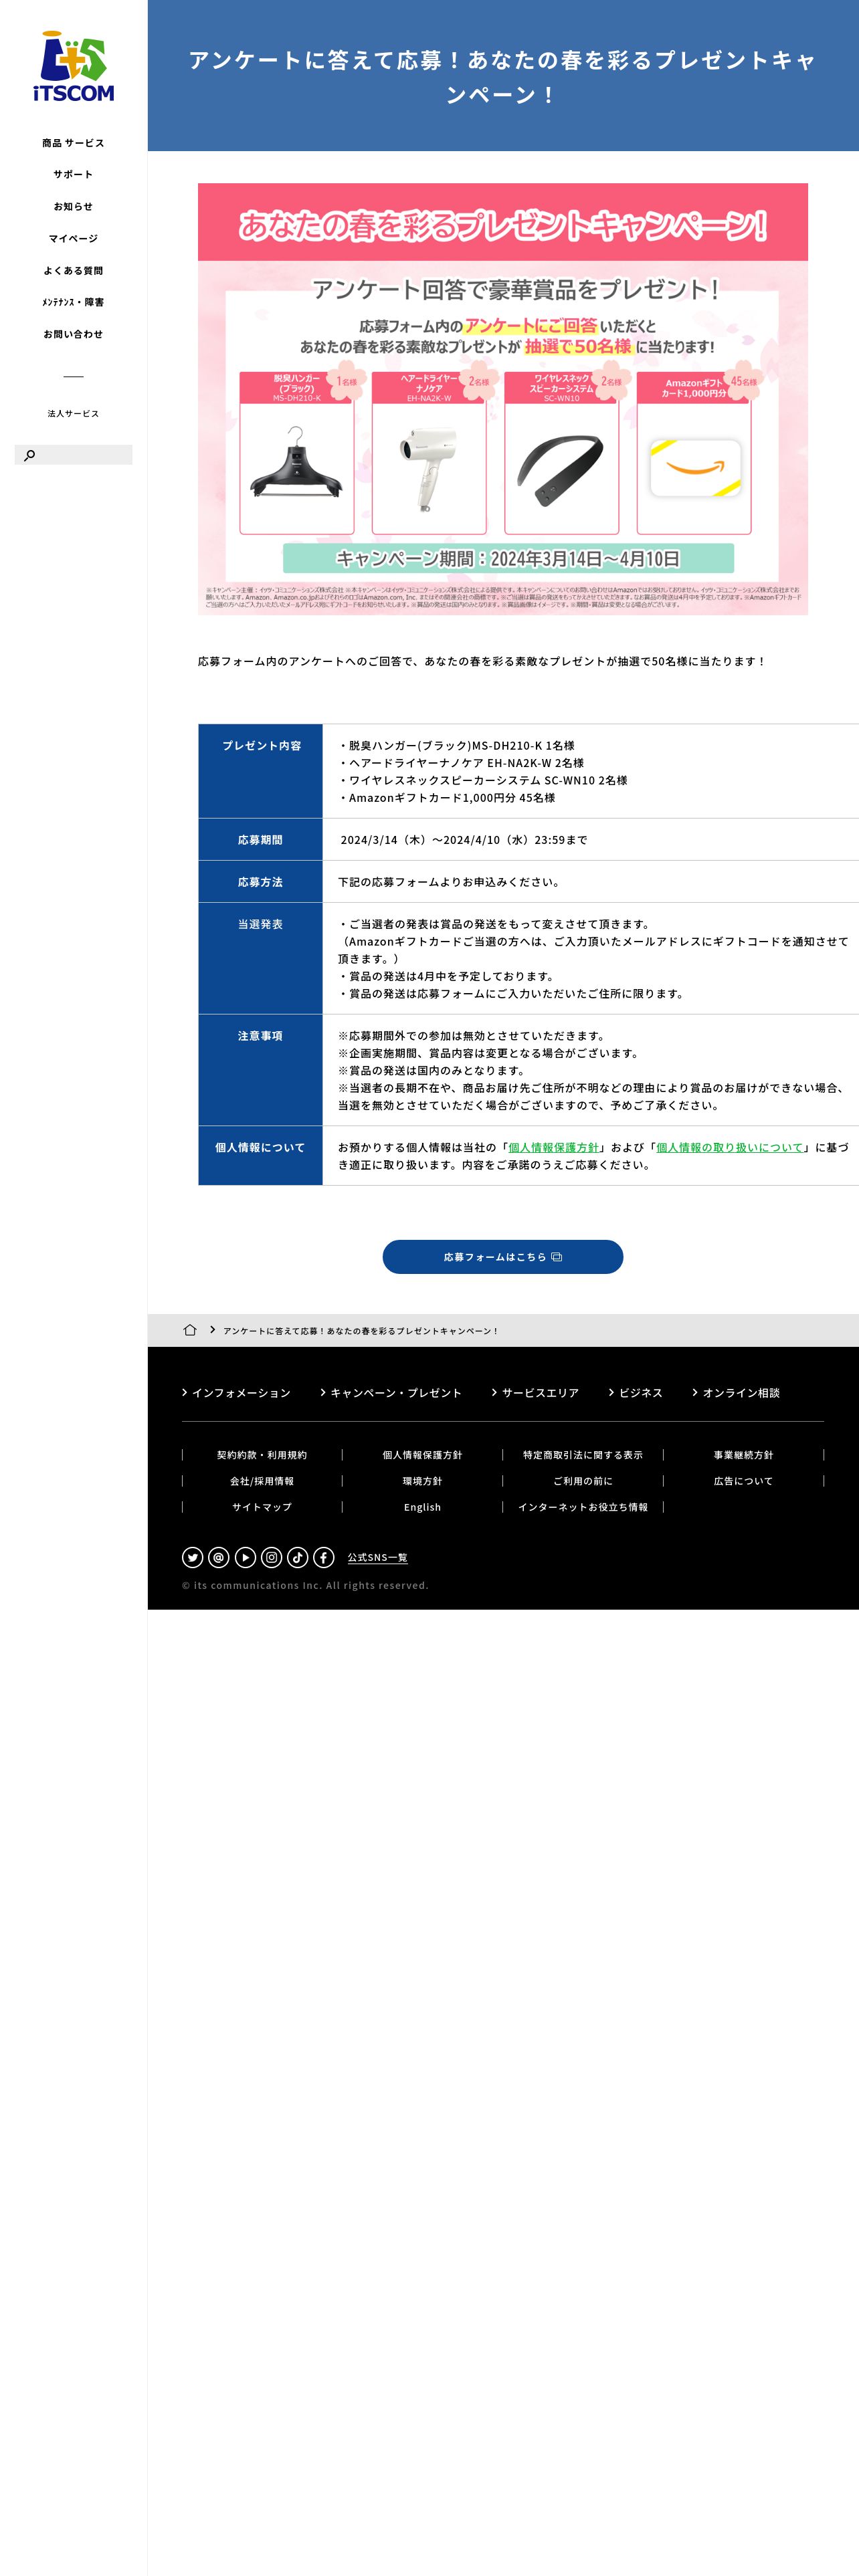Open the YouTube social icon

(x=245, y=1557)
